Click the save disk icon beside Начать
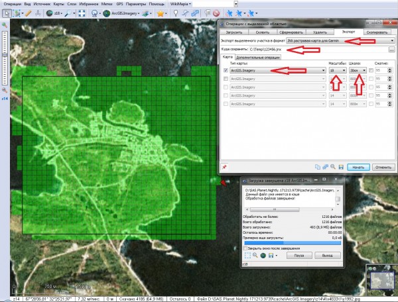The height and width of the screenshot is (302, 398). [x=341, y=167]
